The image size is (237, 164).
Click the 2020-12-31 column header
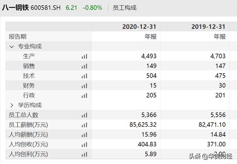(139, 27)
